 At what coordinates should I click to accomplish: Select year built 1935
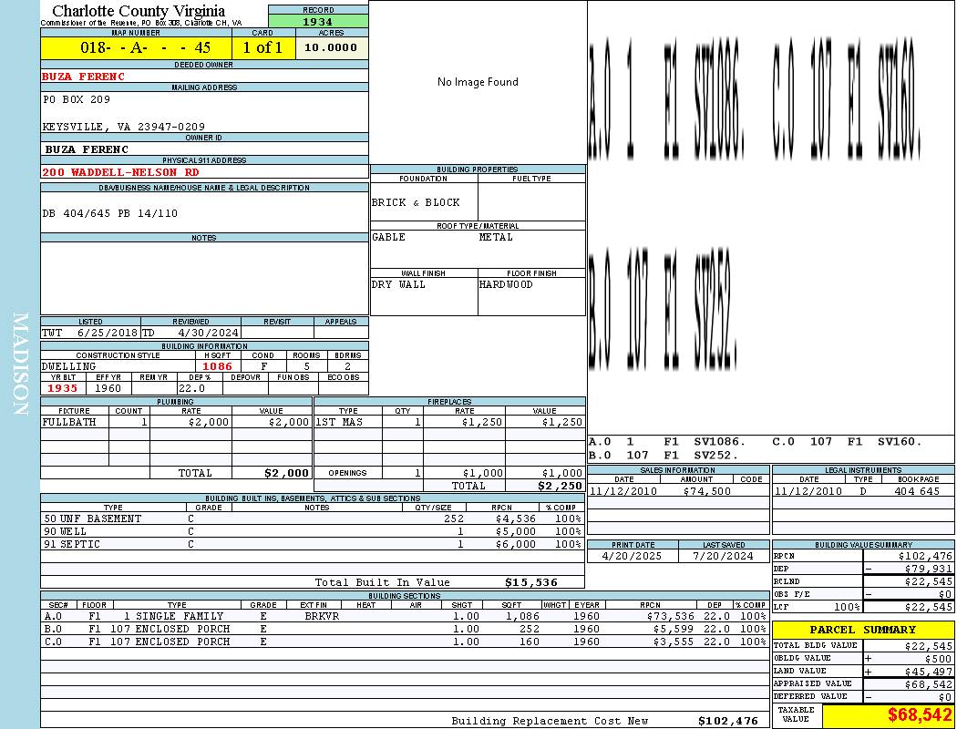tap(62, 388)
